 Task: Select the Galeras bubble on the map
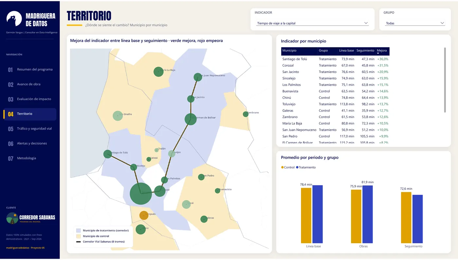(x=204, y=219)
